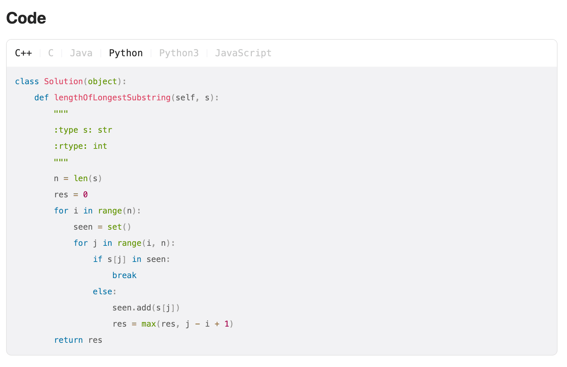Select the C language tab
The height and width of the screenshot is (367, 567).
(x=51, y=53)
